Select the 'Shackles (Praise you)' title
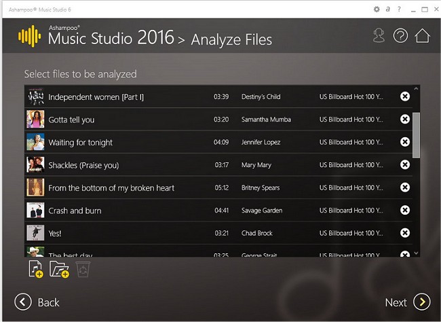 [83, 165]
